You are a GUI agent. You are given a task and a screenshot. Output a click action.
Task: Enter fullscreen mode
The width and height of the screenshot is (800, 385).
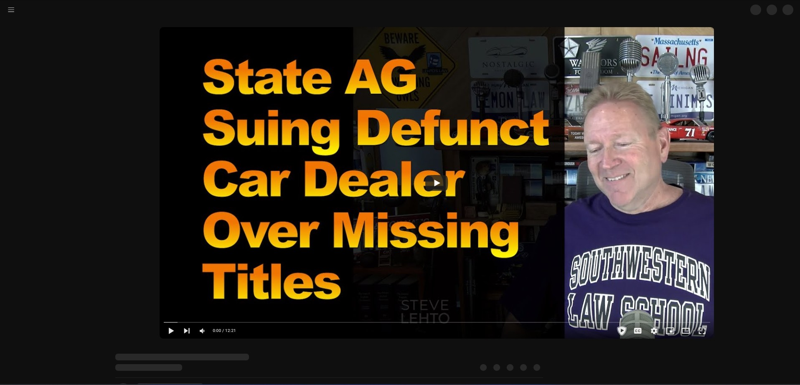pyautogui.click(x=702, y=331)
